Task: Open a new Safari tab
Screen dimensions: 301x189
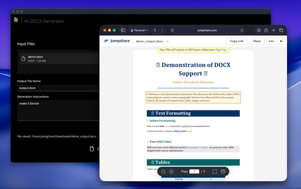Action: [x=273, y=30]
